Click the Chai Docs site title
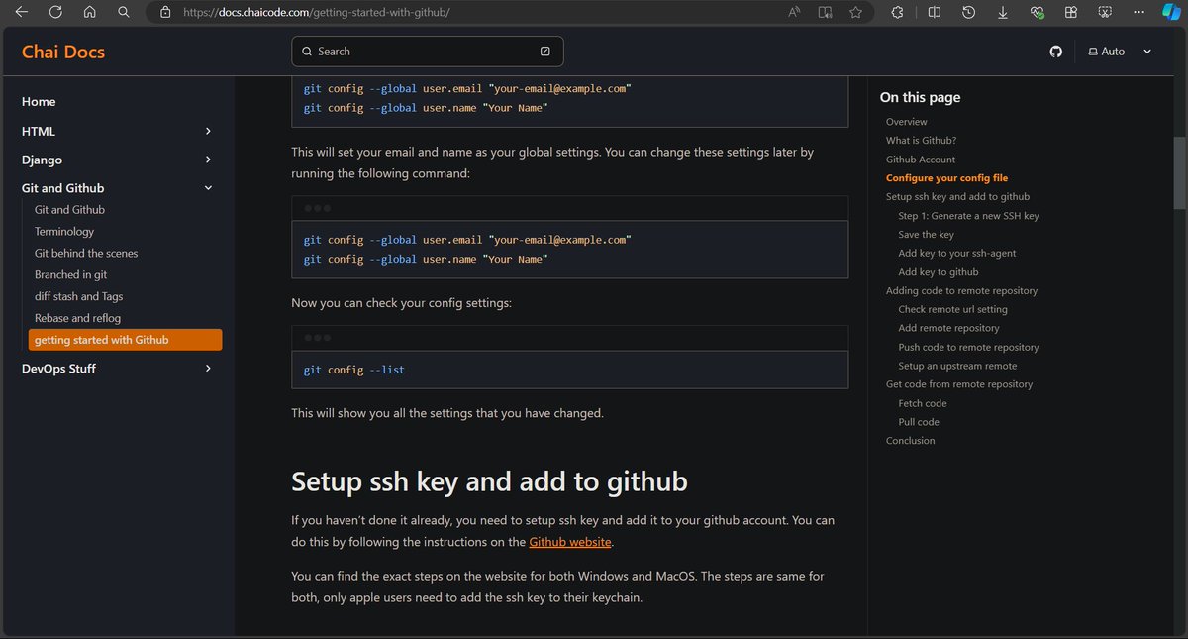The width and height of the screenshot is (1188, 639). pos(63,52)
